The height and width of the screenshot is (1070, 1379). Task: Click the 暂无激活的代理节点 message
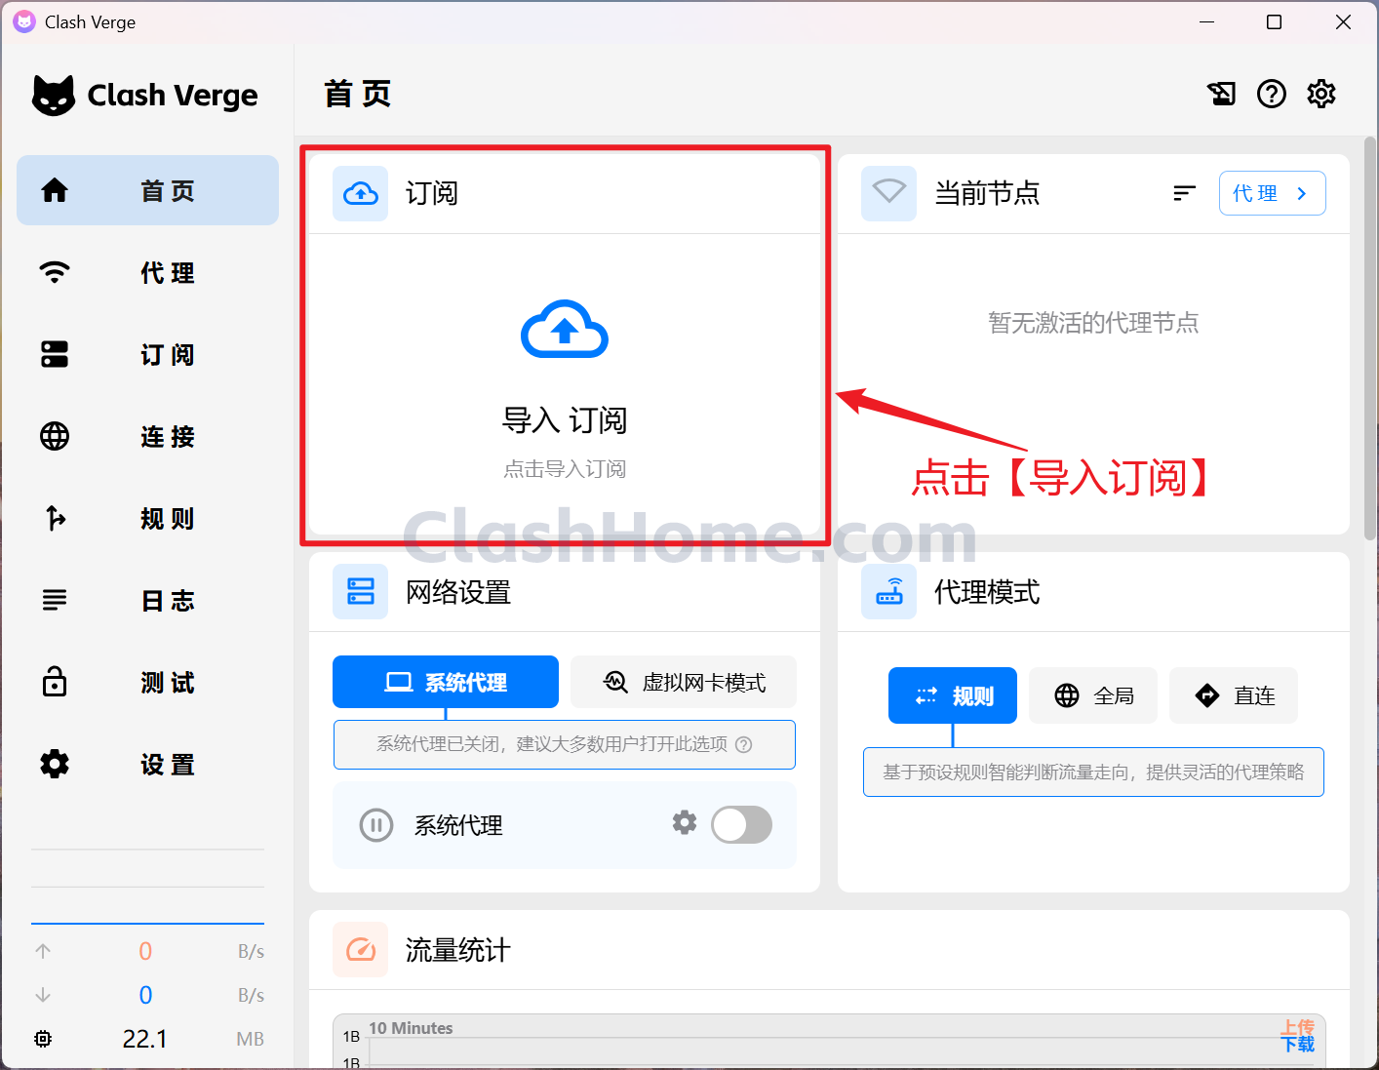[1093, 323]
